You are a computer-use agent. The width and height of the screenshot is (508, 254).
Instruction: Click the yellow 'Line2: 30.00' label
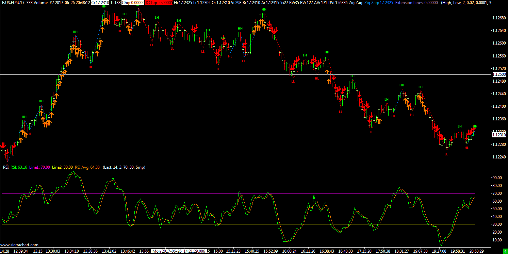point(62,167)
